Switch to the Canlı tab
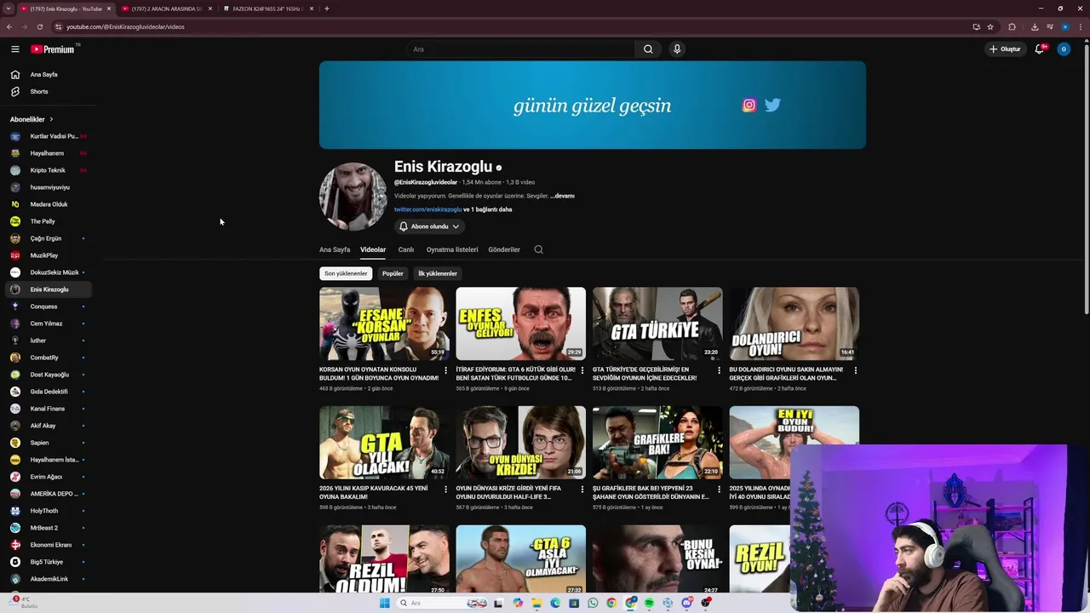Screen dimensions: 1090x613 click(406, 249)
